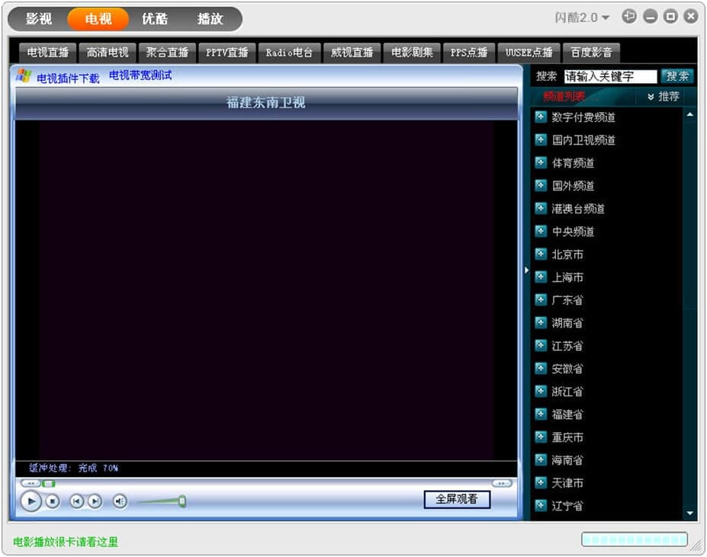The width and height of the screenshot is (707, 557).
Task: Click the plus icon beside 辽宁省
Action: pos(541,506)
